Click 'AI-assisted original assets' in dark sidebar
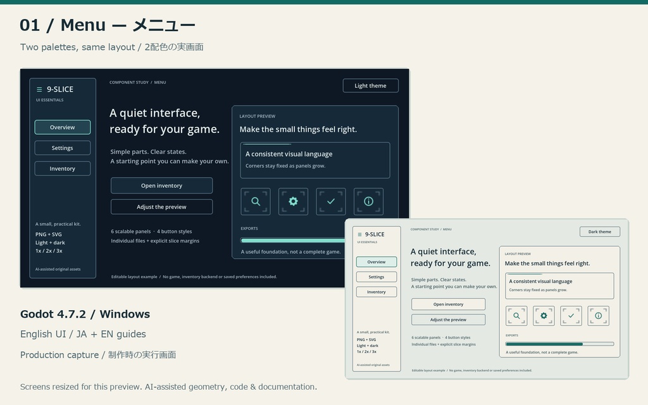 [58, 269]
